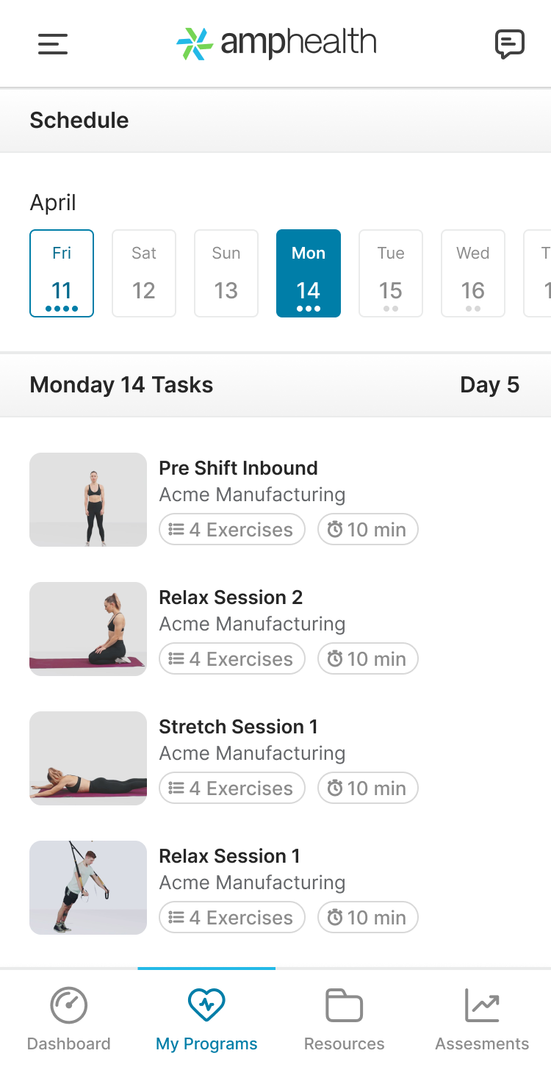Viewport: 551px width, 1067px height.
Task: Select the My Programs heart icon
Action: pos(206,1005)
